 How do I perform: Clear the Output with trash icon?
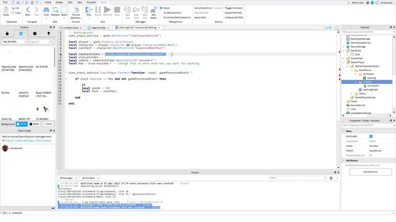tap(331, 178)
